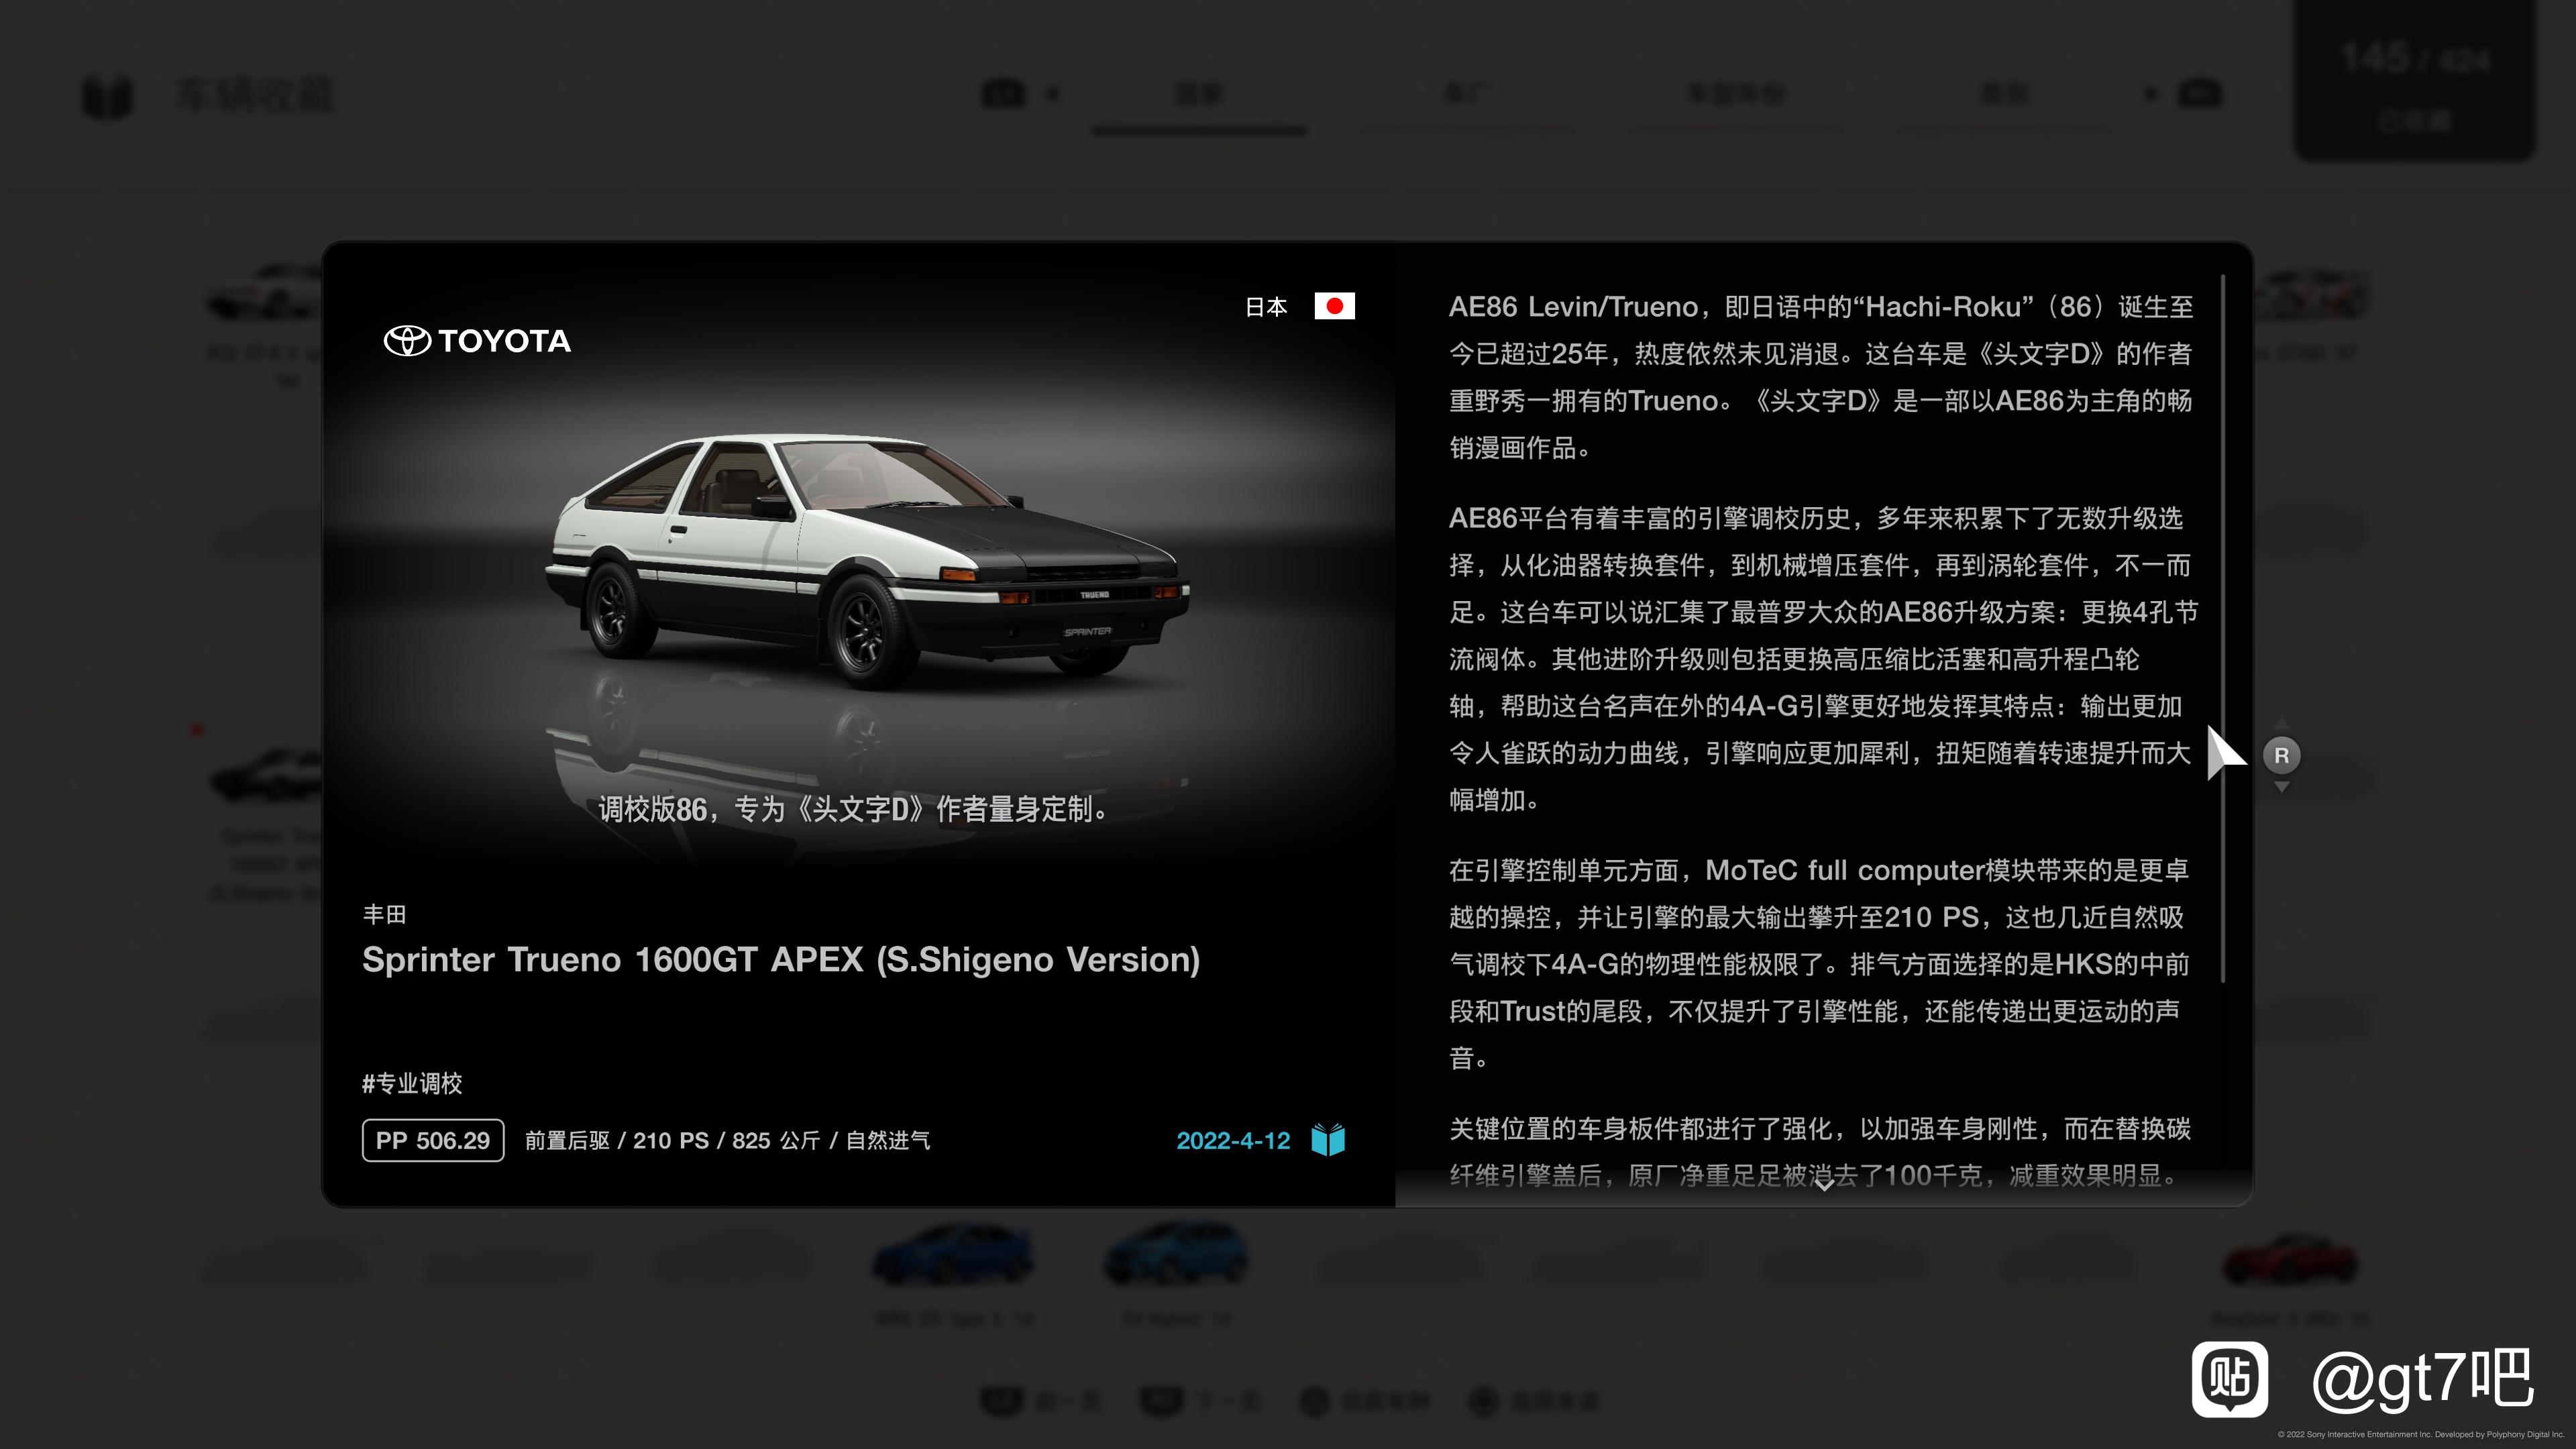
Task: Click the up arrow above the R stick icon
Action: point(2281,723)
